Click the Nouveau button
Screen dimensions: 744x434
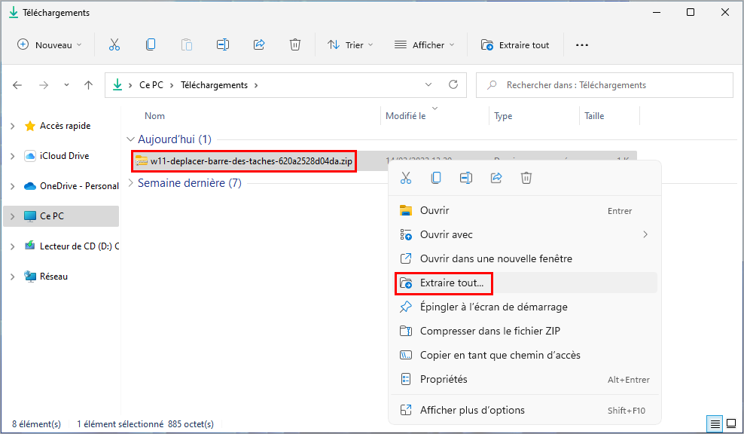[x=50, y=44]
